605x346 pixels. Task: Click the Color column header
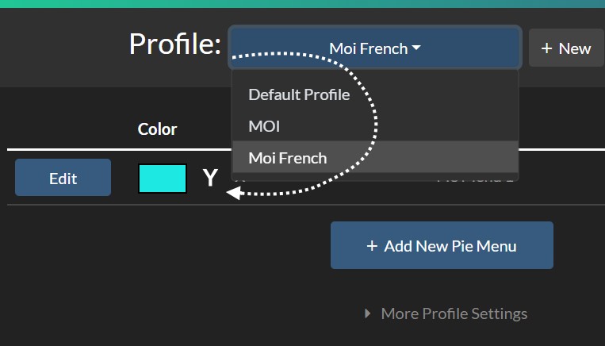(x=157, y=129)
